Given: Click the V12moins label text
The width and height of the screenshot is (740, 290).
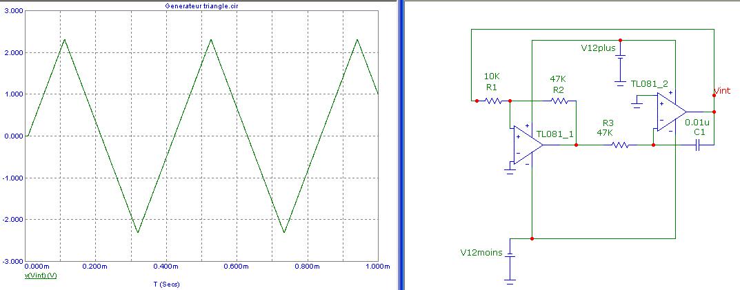Looking at the screenshot, I should pos(481,252).
